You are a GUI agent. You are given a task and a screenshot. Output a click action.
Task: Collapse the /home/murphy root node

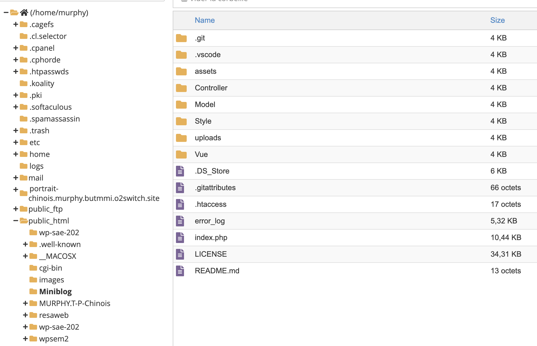6,13
